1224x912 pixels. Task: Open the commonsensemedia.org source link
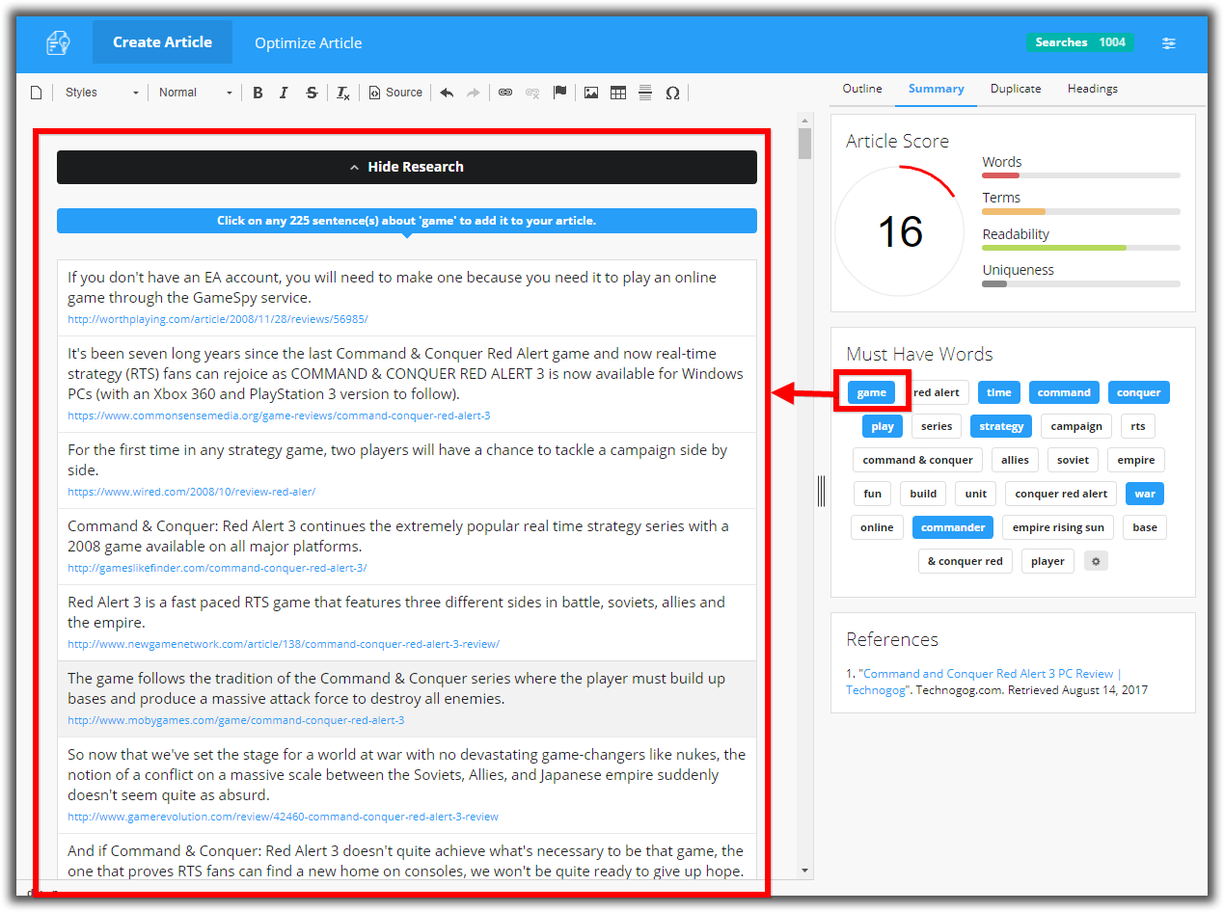[x=279, y=416]
